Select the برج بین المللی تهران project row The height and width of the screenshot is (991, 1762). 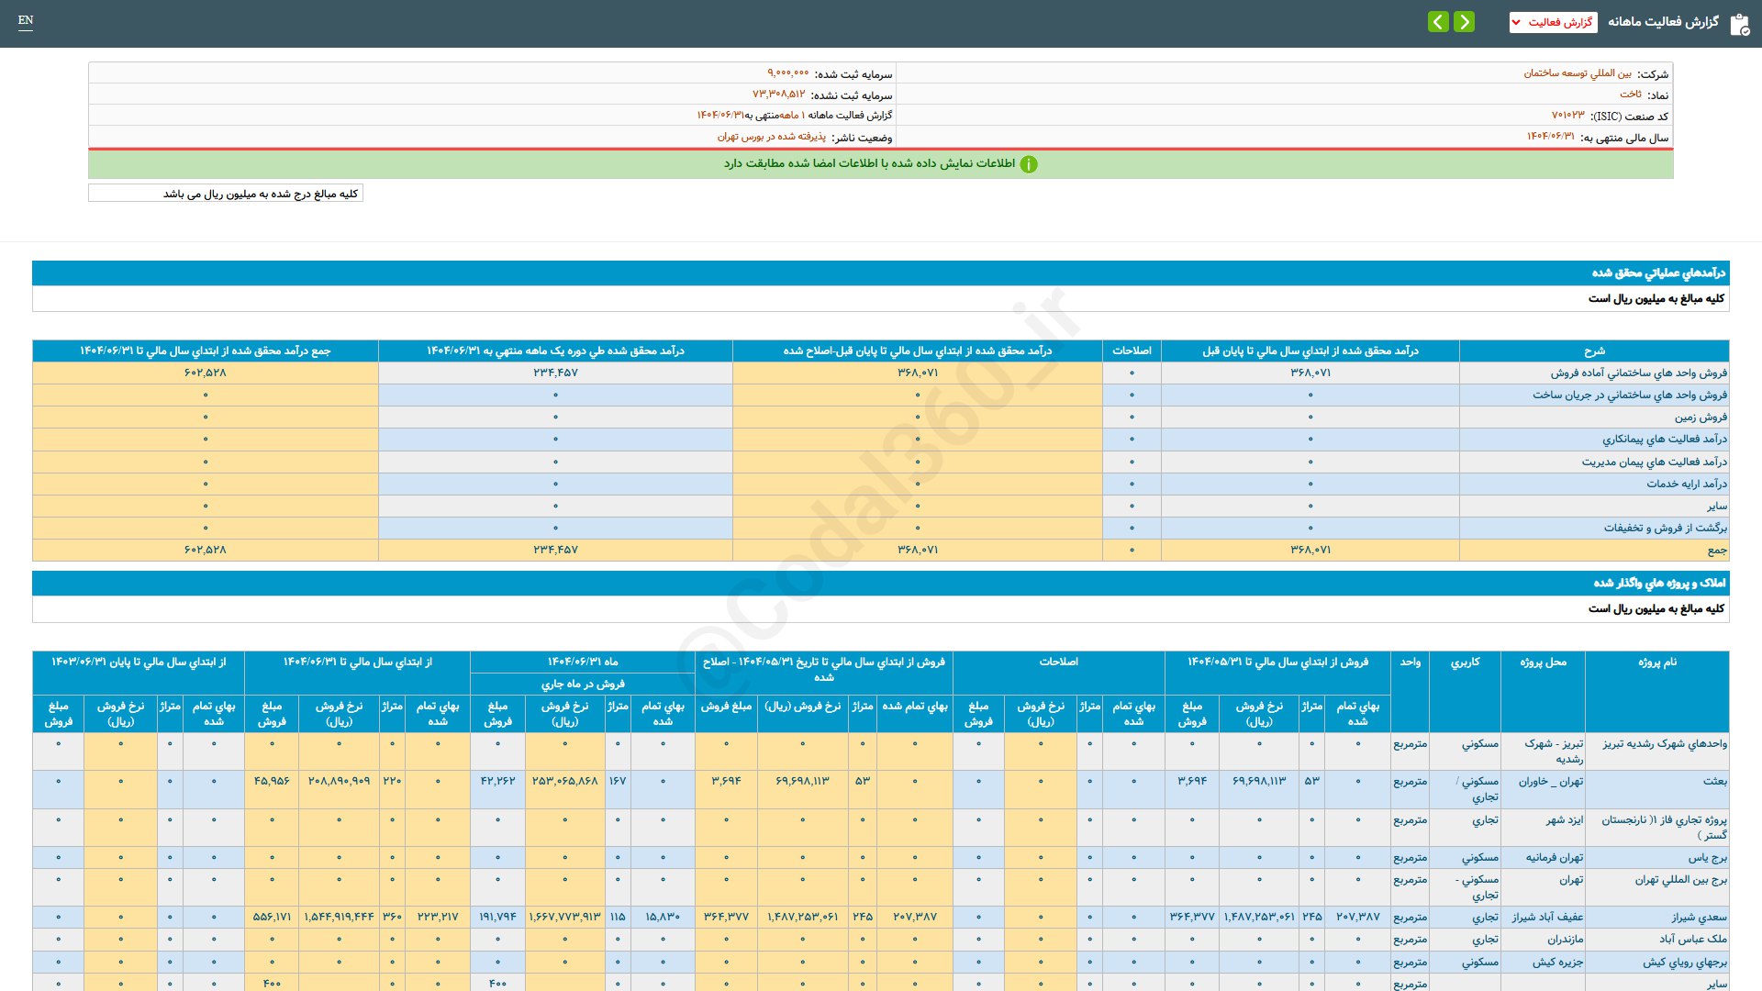point(1680,880)
